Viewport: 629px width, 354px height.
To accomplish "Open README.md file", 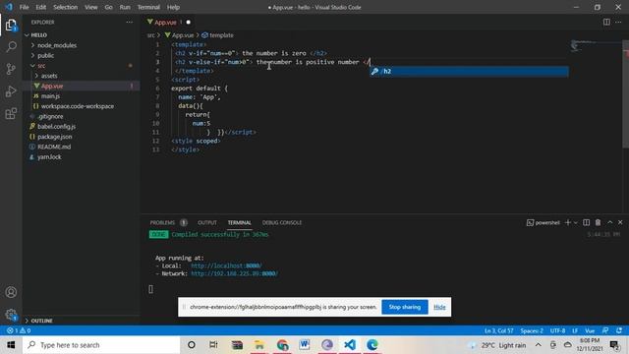I will tap(54, 147).
